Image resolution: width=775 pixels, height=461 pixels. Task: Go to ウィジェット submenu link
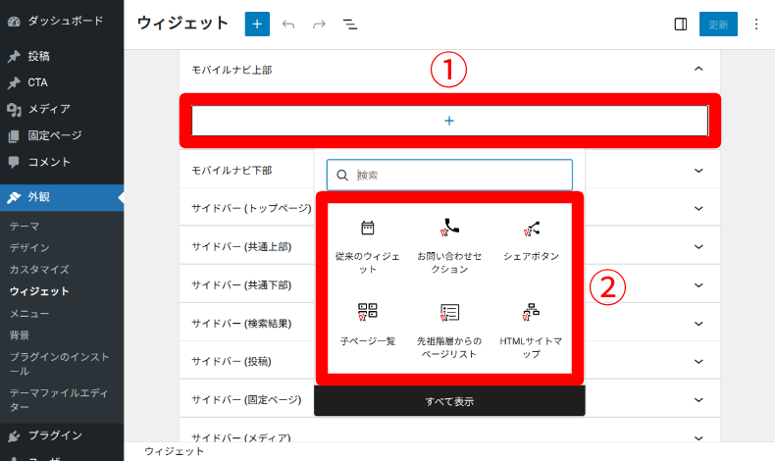pyautogui.click(x=39, y=291)
